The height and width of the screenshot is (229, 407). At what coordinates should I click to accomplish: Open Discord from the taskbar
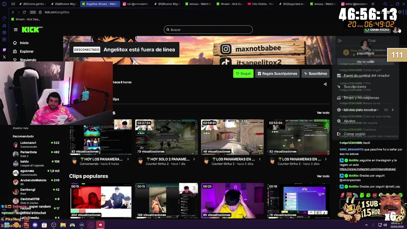pos(35,225)
